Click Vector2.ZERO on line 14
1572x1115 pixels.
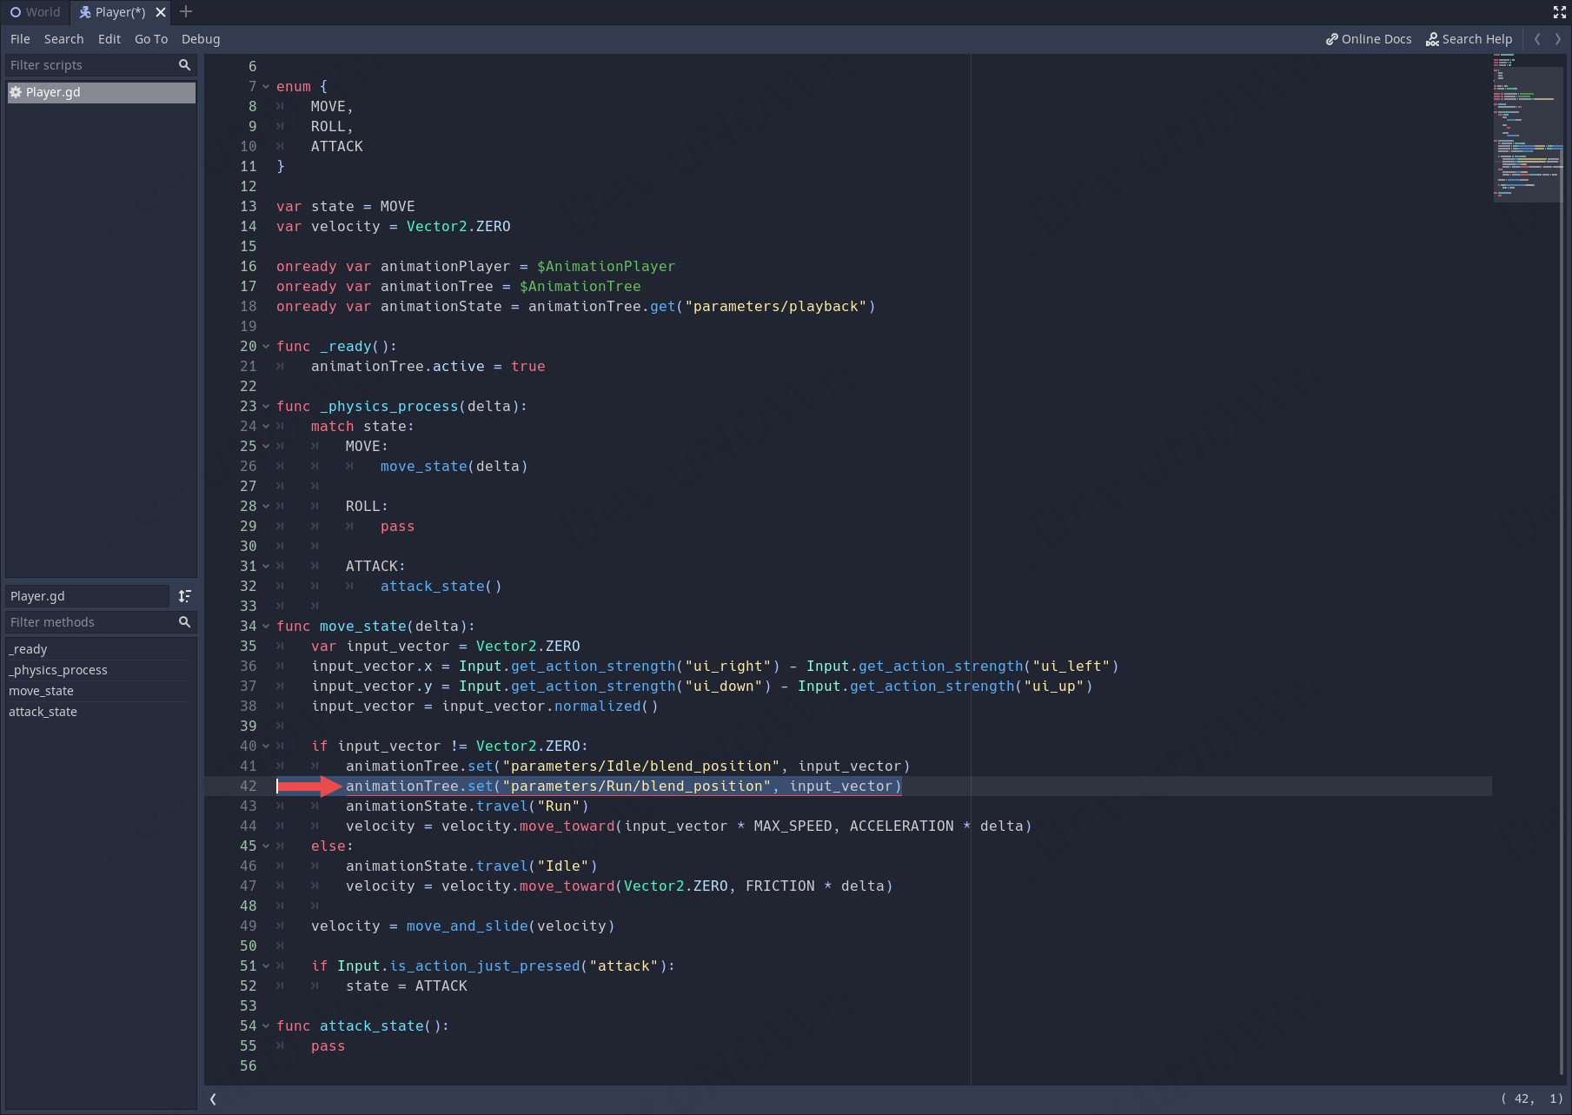point(458,227)
